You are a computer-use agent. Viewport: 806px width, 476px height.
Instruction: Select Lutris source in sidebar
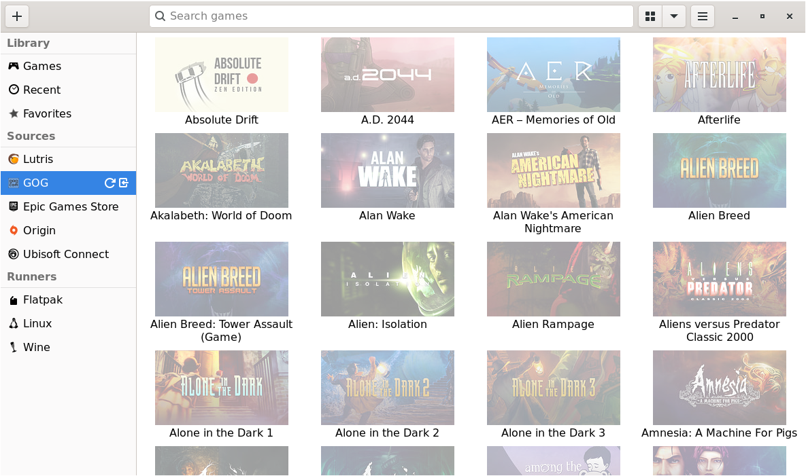point(38,159)
